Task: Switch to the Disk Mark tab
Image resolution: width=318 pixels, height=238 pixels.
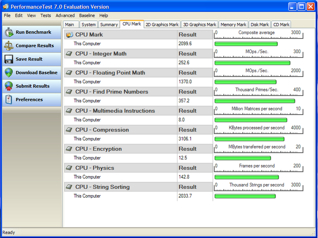Action: tap(260, 25)
